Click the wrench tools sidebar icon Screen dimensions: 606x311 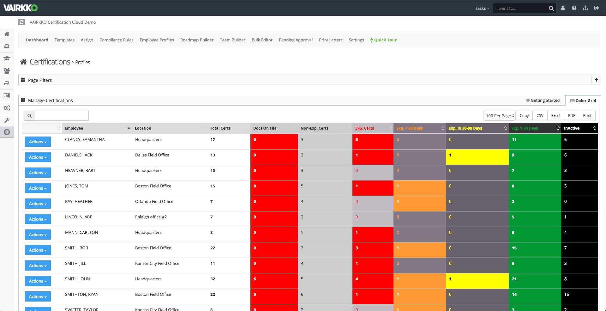pos(7,120)
